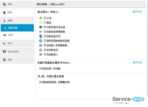Click the 提示设置：设置Skype提示 header text

(51, 4)
